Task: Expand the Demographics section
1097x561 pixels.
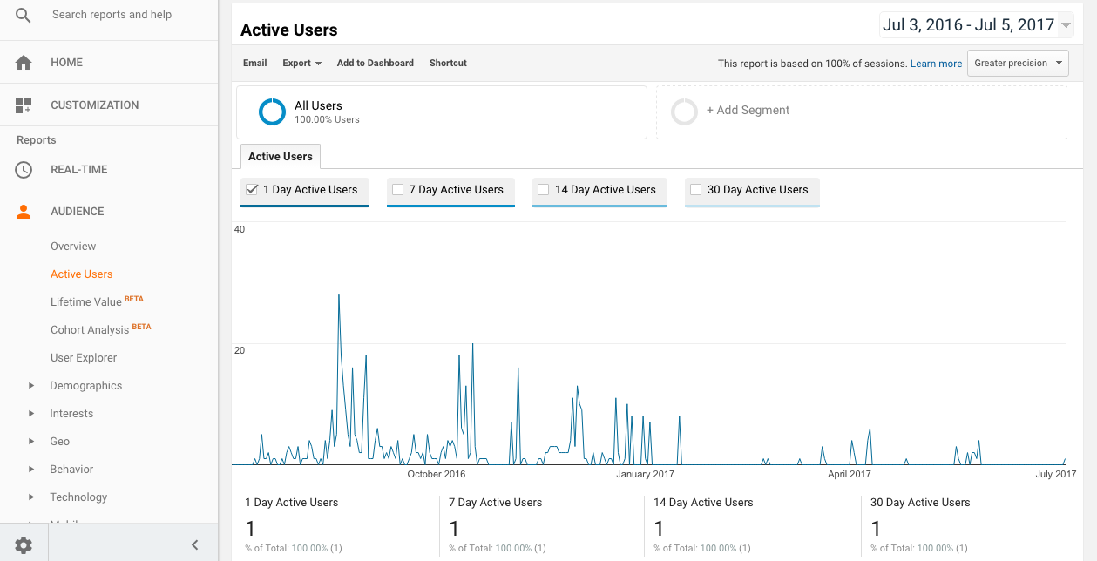Action: (x=31, y=386)
